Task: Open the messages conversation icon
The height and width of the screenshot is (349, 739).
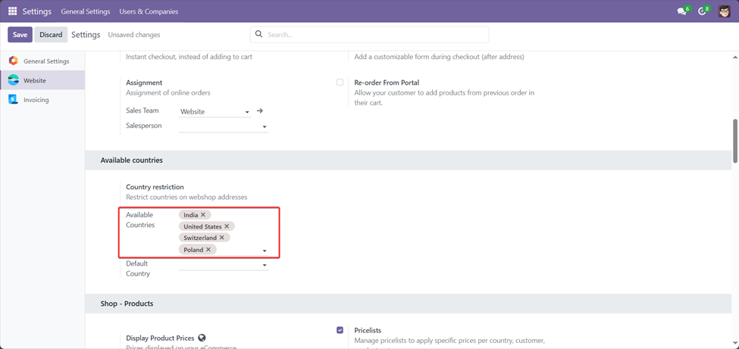Action: (681, 12)
